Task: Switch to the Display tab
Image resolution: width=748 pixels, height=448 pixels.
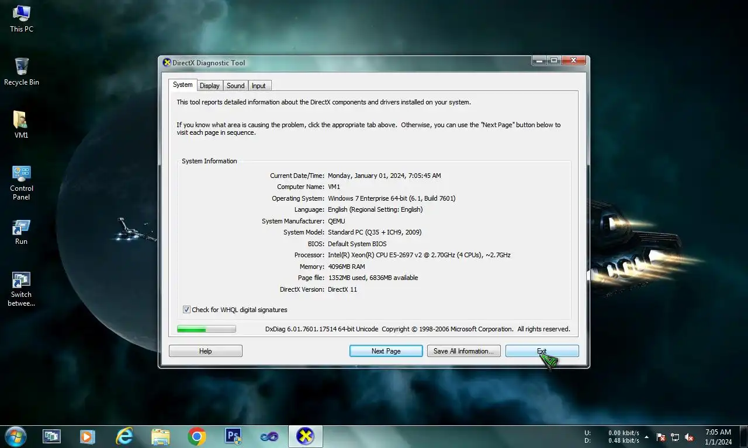Action: tap(209, 86)
